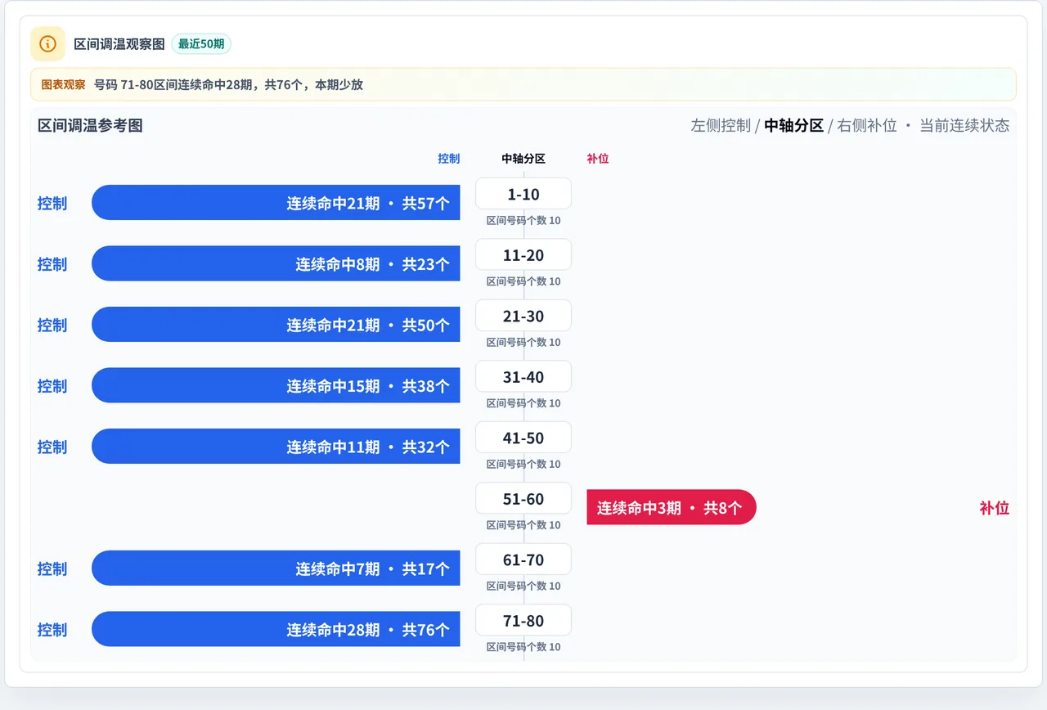Image resolution: width=1047 pixels, height=710 pixels.
Task: Click the 补位 label in the 51-60 row
Action: pos(994,507)
